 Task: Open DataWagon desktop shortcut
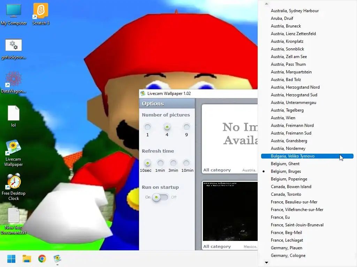pyautogui.click(x=14, y=82)
